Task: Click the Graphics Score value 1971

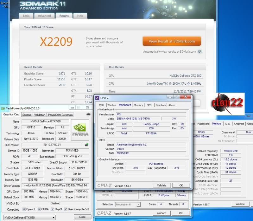Action: 62,74
